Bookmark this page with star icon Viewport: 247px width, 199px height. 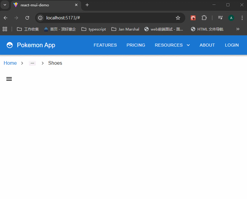(178, 18)
